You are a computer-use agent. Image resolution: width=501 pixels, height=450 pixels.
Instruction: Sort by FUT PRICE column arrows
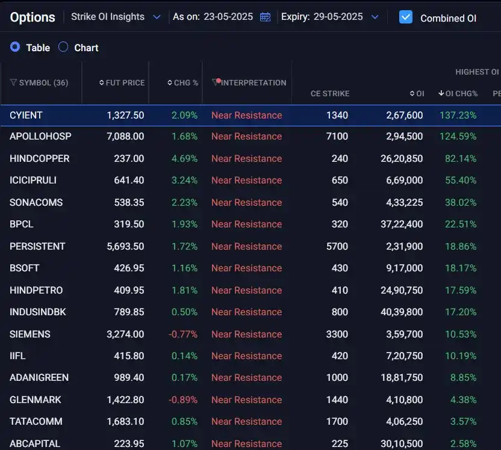click(x=102, y=82)
